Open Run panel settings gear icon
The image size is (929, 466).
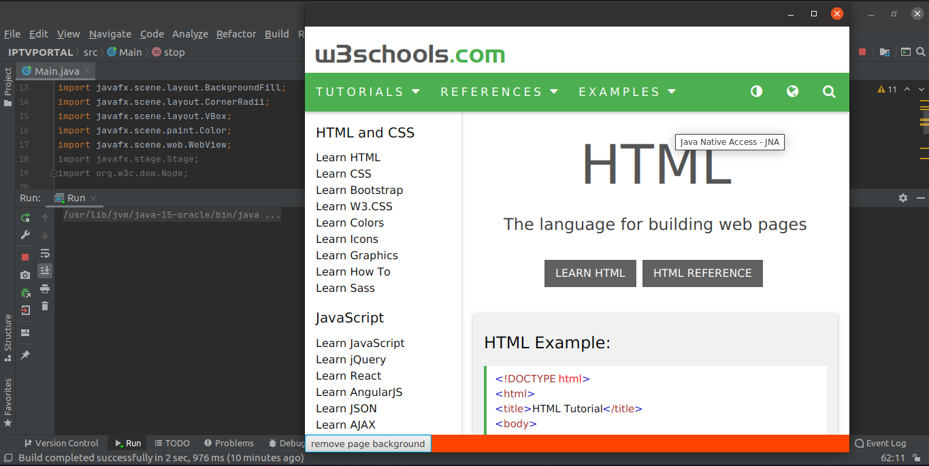pyautogui.click(x=903, y=198)
